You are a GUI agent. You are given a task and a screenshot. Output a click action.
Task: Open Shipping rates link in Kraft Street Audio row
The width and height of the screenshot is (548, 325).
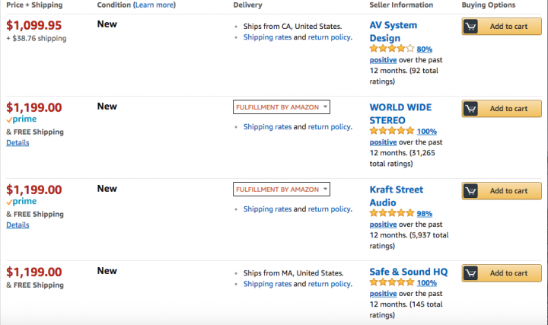point(267,209)
